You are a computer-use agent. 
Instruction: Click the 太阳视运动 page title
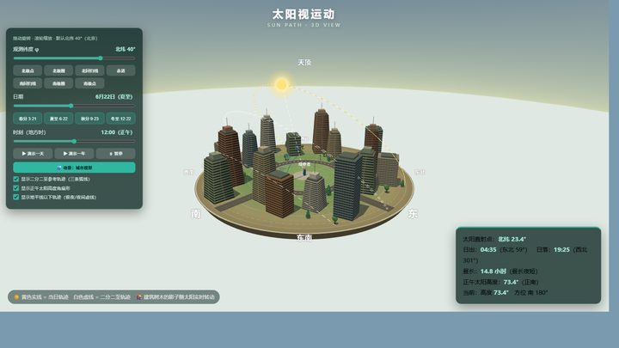[x=303, y=15]
